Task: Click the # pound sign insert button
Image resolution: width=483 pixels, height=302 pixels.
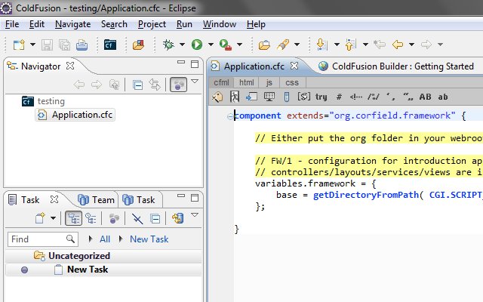Action: pyautogui.click(x=339, y=97)
